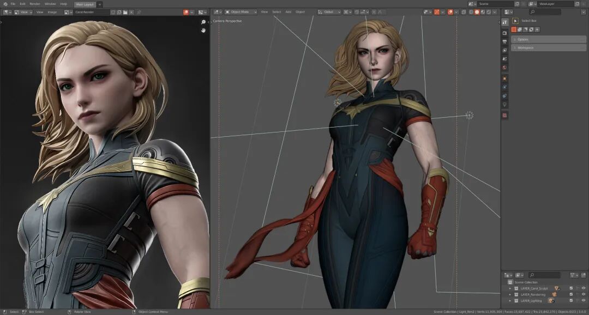
Task: Switch to material preview shading
Action: pos(483,12)
